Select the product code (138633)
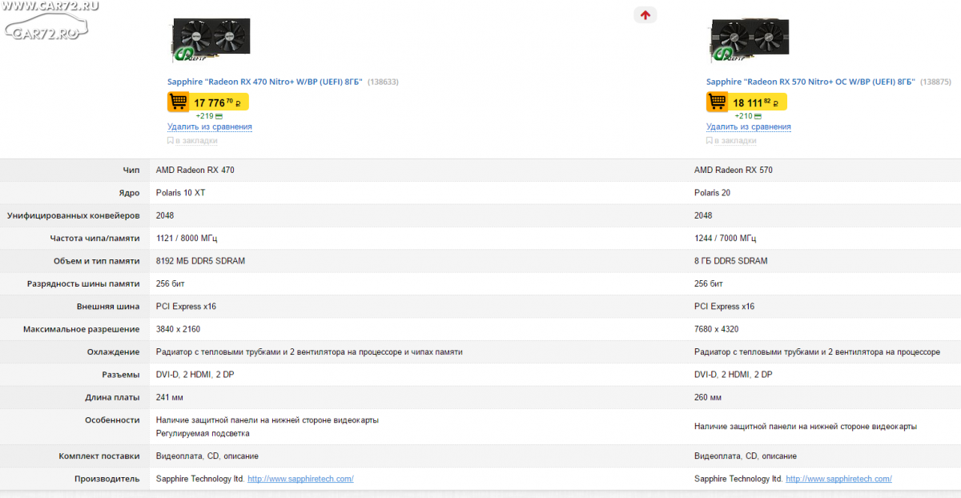Screen dimensions: 961x498 383,82
